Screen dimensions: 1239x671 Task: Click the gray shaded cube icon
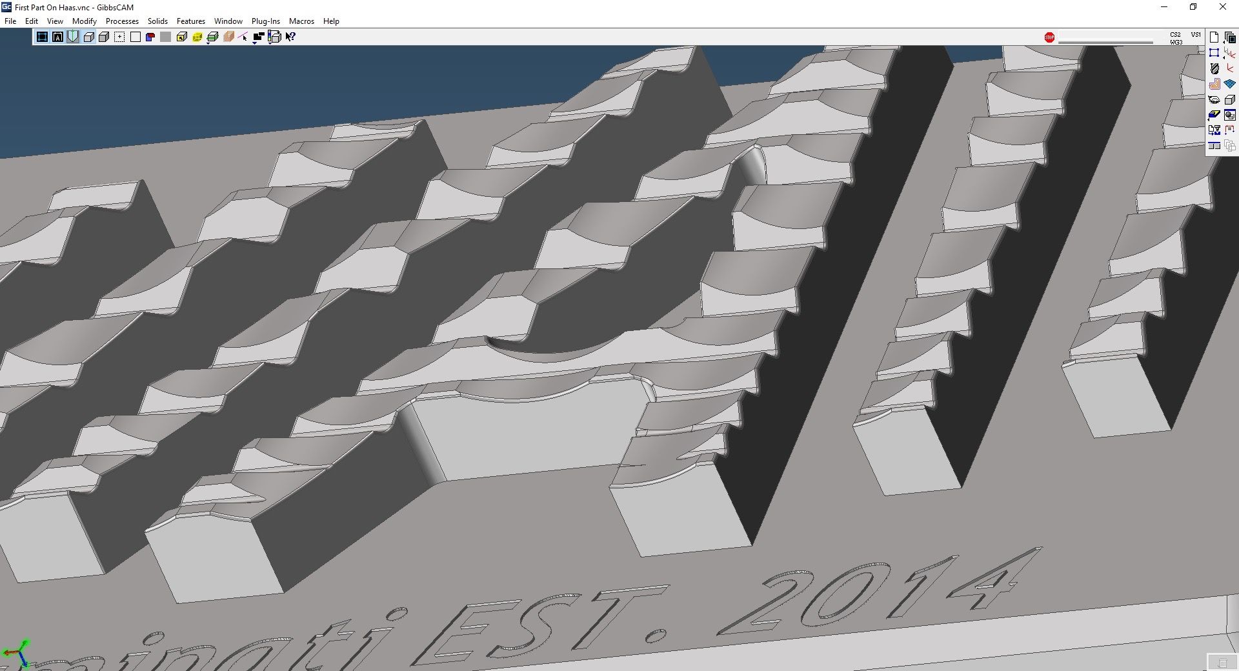[x=104, y=37]
